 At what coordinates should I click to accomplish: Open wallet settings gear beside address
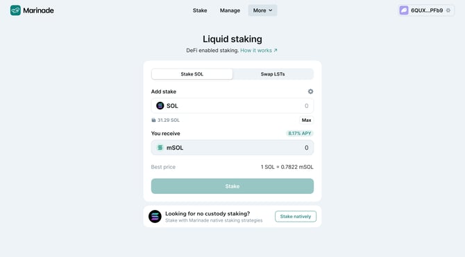[448, 10]
